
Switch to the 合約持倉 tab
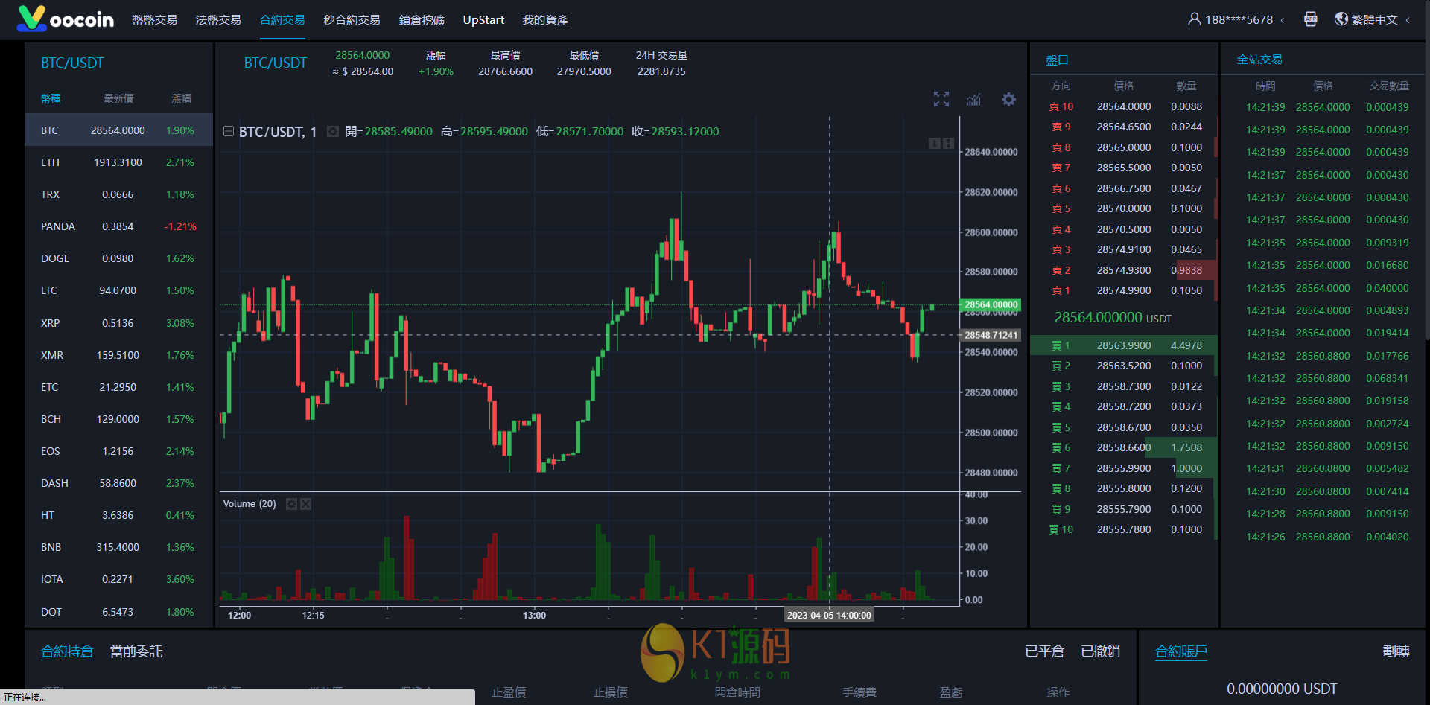(x=67, y=652)
